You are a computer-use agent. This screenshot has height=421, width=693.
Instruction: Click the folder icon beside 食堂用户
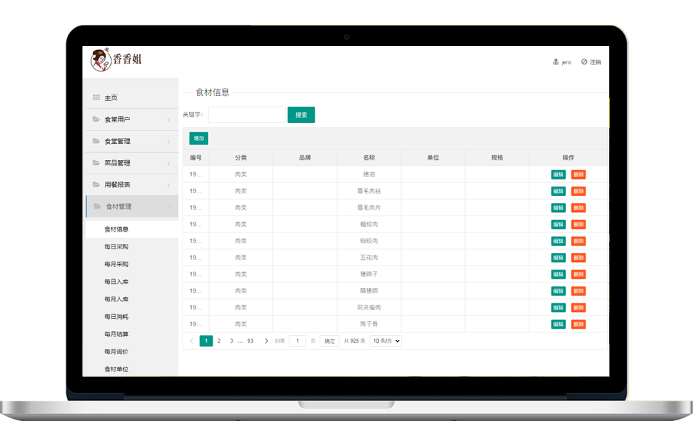(96, 120)
